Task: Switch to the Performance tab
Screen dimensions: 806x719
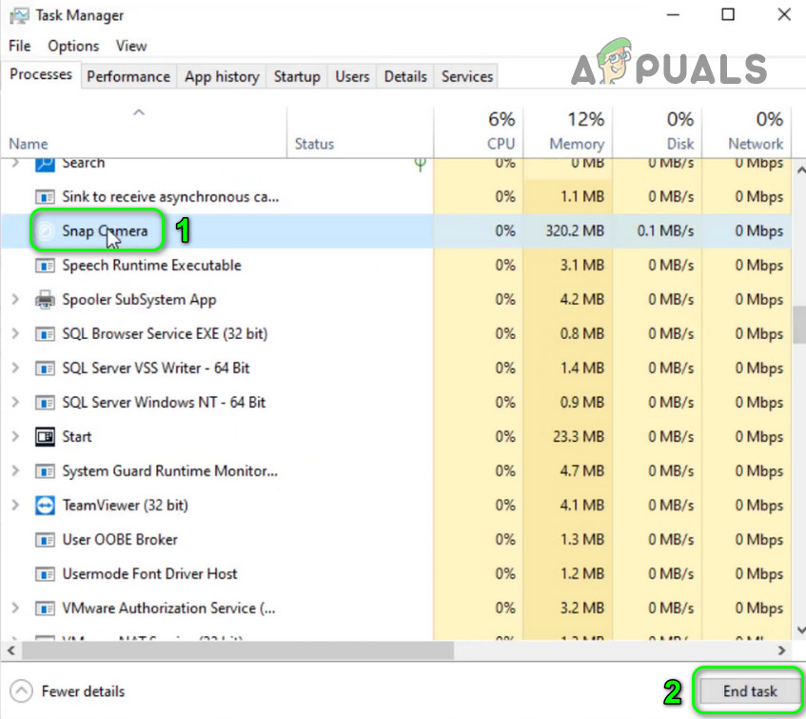Action: click(x=128, y=76)
